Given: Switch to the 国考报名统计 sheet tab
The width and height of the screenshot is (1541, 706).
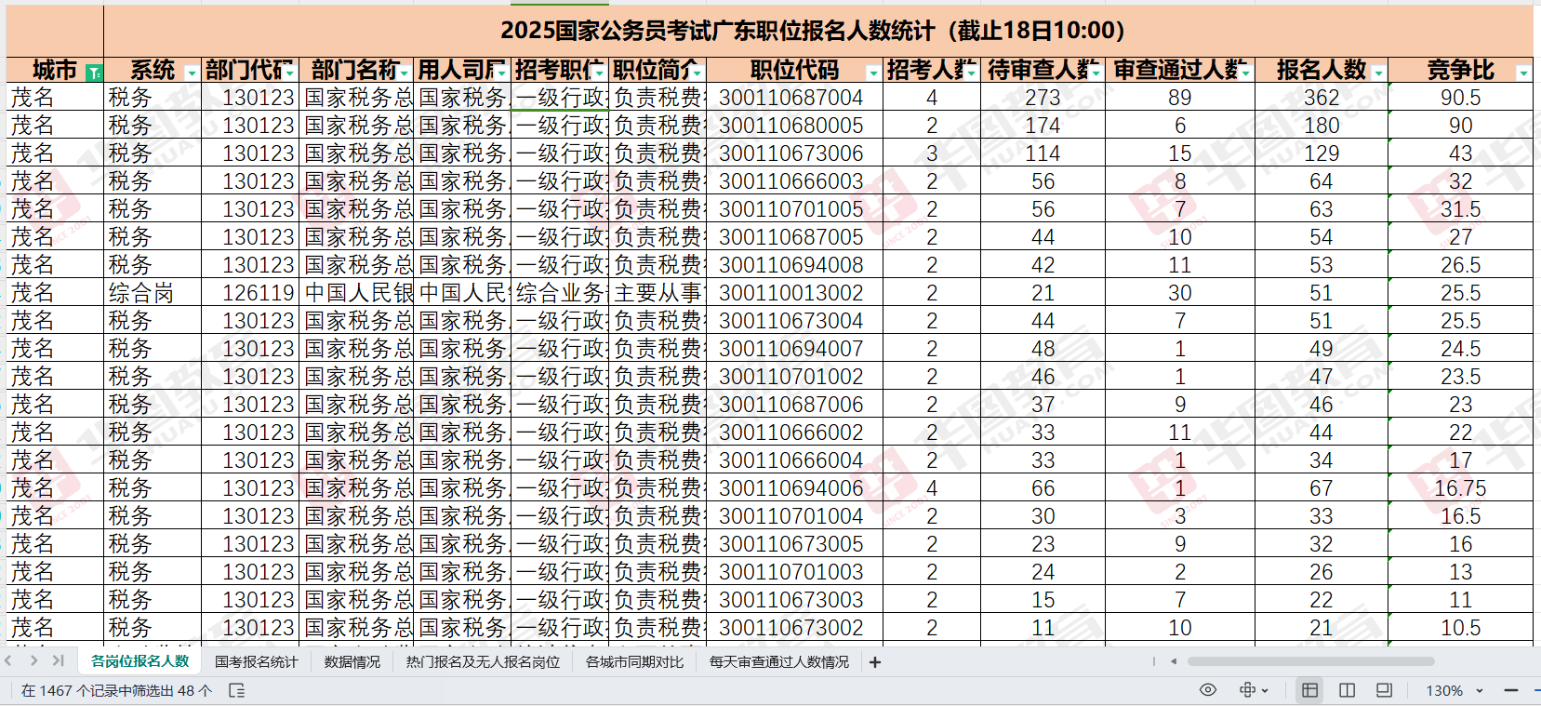Looking at the screenshot, I should point(257,662).
